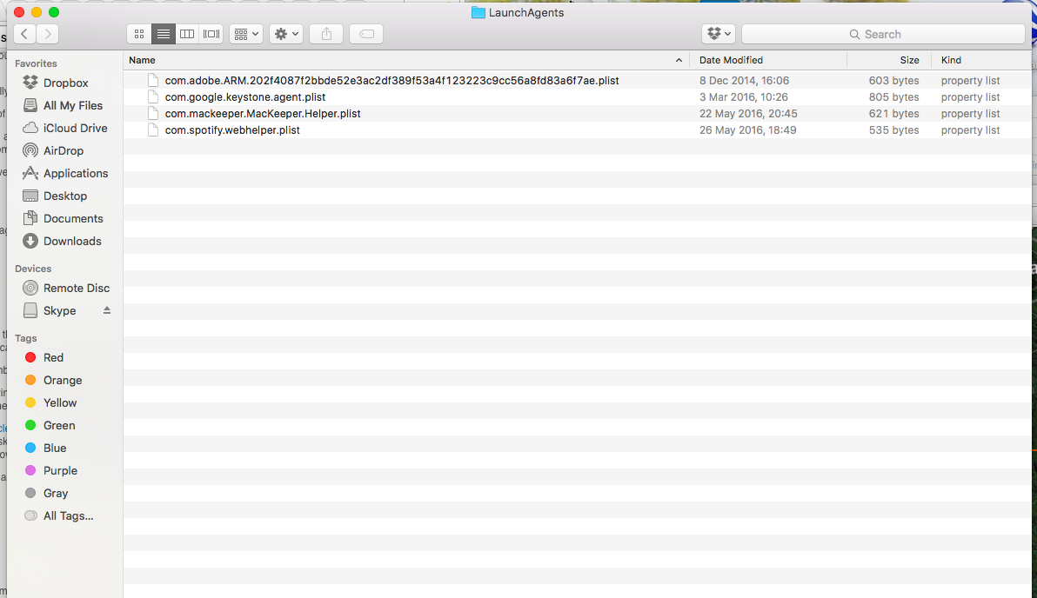Open AirDrop in sidebar

coord(64,150)
